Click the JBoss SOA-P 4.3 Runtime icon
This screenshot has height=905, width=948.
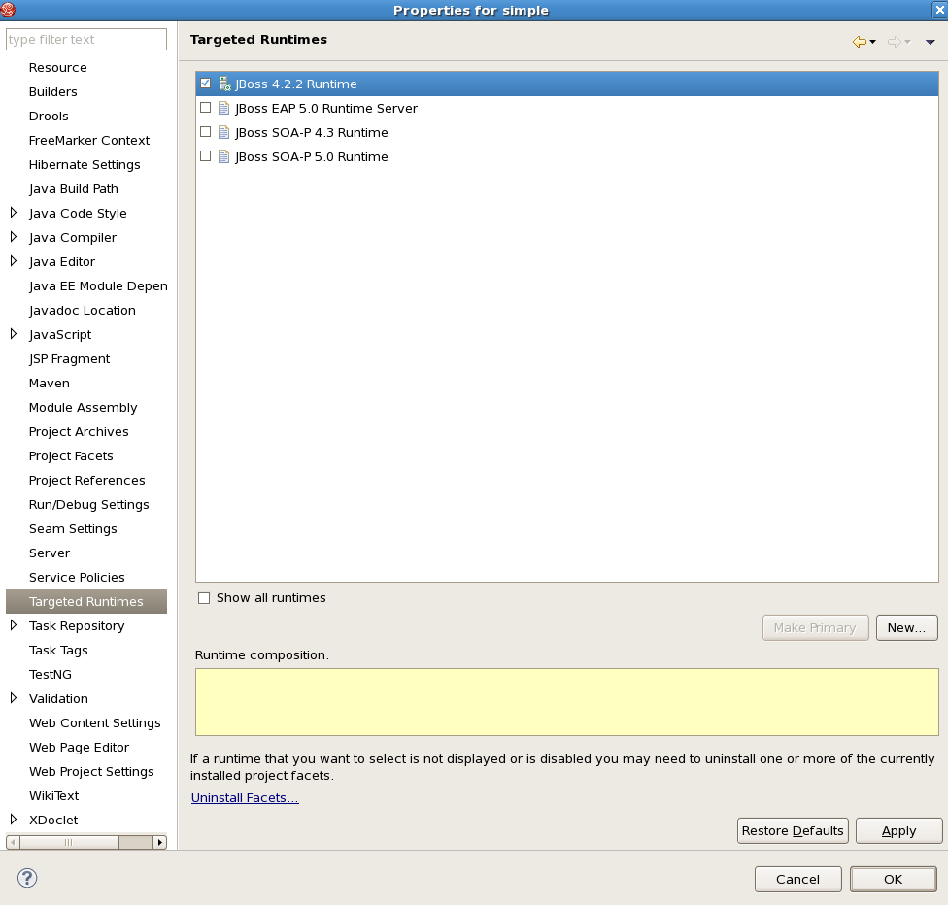coord(224,133)
